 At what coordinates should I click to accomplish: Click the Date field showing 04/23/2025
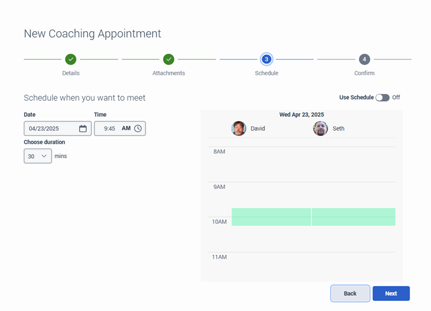pos(51,129)
